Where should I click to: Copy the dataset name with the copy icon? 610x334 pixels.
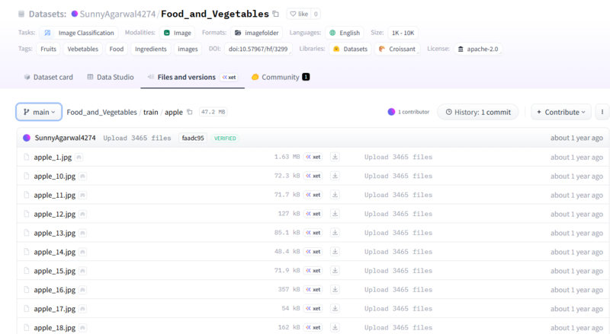click(276, 14)
